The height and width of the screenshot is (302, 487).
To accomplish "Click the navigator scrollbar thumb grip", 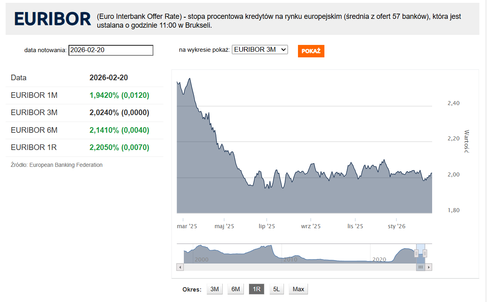I will click(421, 267).
